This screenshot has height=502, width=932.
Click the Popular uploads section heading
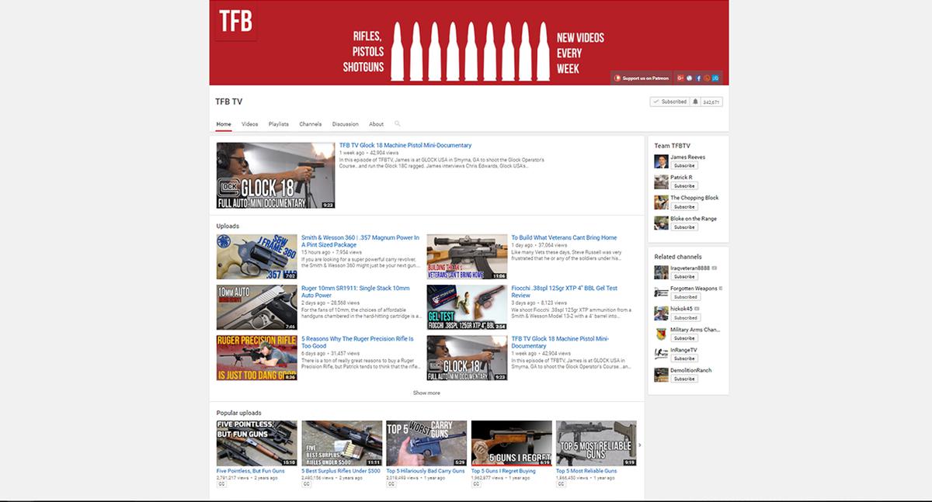[239, 413]
